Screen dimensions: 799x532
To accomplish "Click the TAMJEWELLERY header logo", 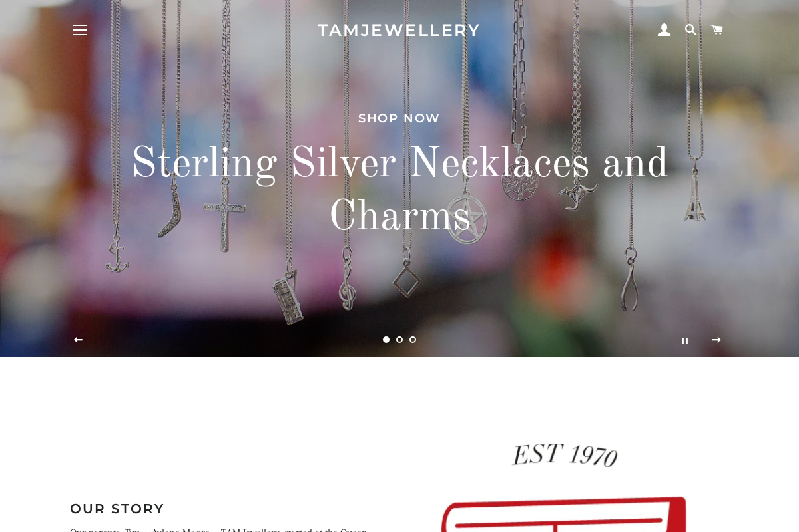I will coord(399,30).
